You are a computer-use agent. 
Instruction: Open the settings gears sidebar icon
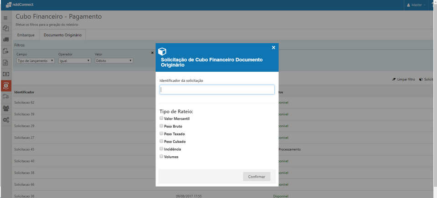pos(6,120)
